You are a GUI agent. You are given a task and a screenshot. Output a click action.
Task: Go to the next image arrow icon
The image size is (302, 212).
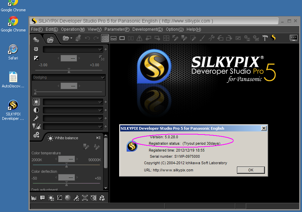[157, 38]
